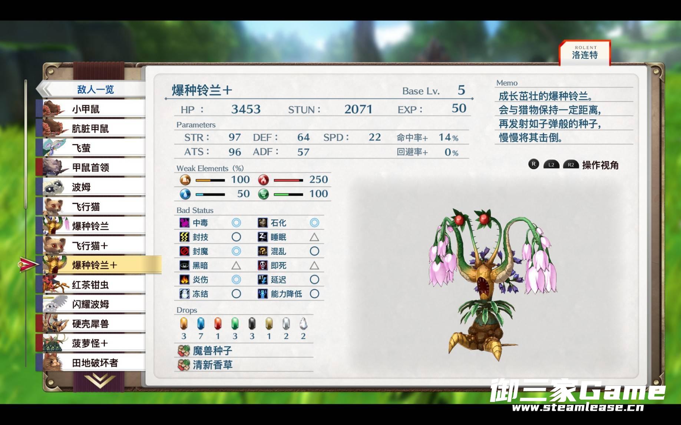The image size is (681, 425).
Task: Click the fire element weakness icon
Action: (263, 180)
